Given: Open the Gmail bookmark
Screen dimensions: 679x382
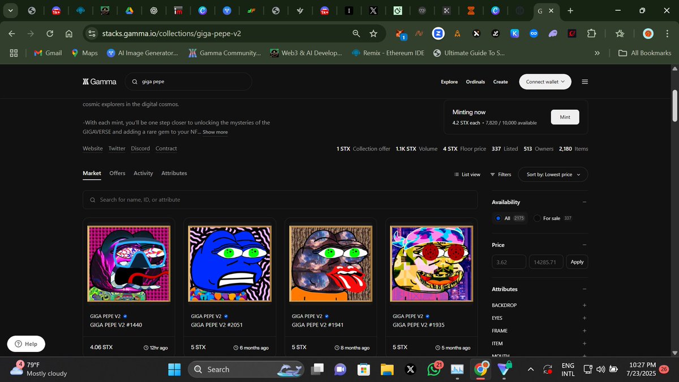Looking at the screenshot, I should (x=48, y=53).
